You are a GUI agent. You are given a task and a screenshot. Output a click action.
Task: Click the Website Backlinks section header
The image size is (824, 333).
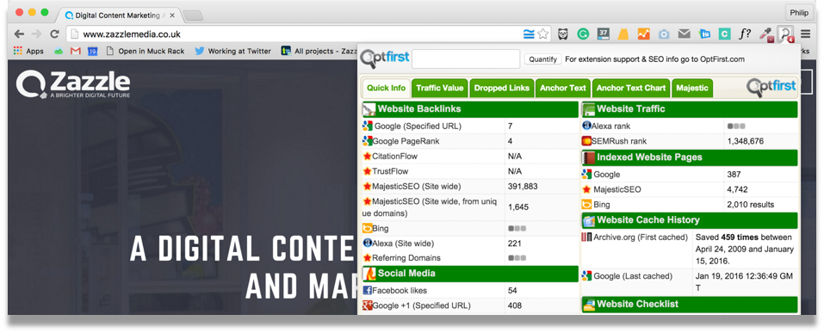pos(470,109)
